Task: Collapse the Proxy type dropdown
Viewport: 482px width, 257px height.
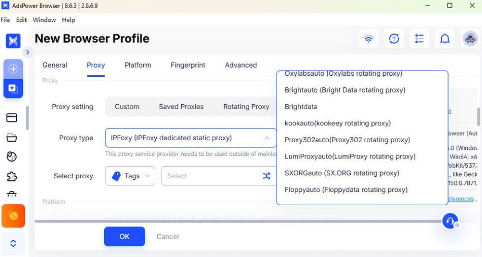Action: (267, 138)
